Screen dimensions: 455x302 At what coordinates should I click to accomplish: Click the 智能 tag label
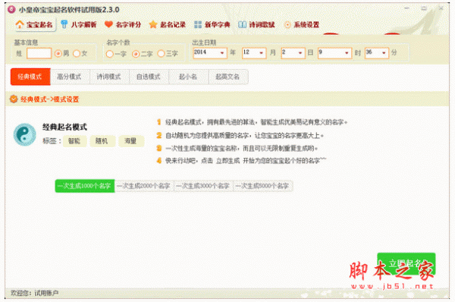pos(74,141)
